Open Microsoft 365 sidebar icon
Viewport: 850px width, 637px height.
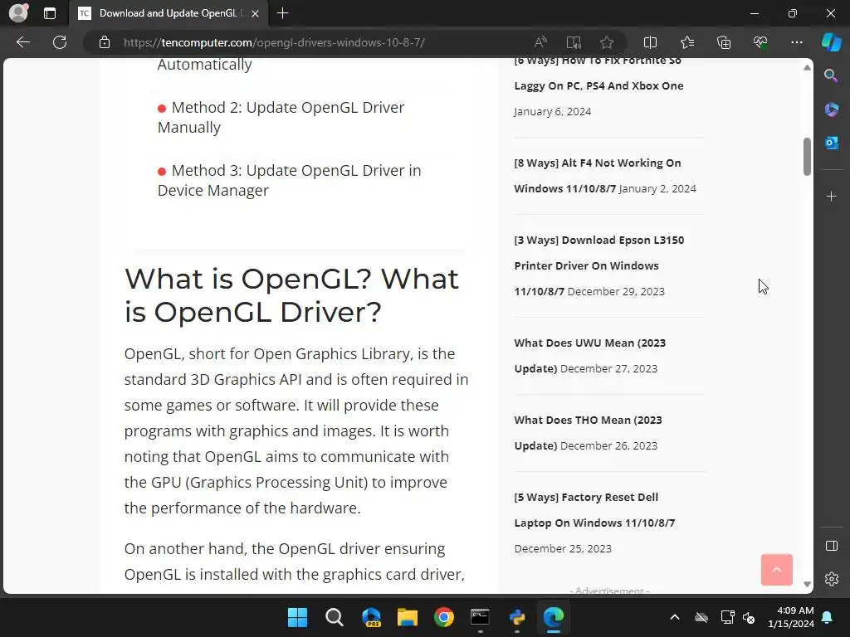(x=831, y=109)
